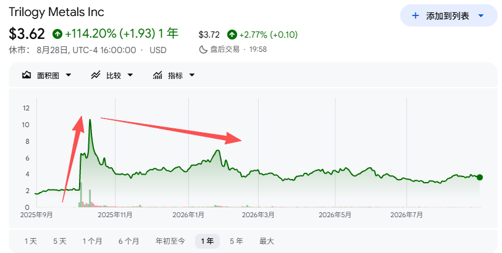Viewport: 502px width, 253px height.
Task: Click the 指标 indicators icon
Action: tap(157, 75)
